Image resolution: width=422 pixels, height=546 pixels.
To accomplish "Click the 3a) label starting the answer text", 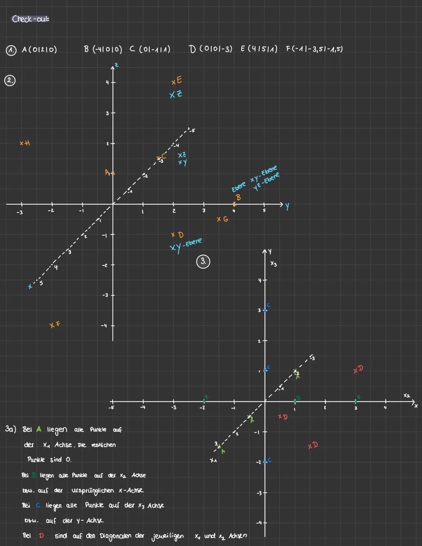I will [11, 429].
